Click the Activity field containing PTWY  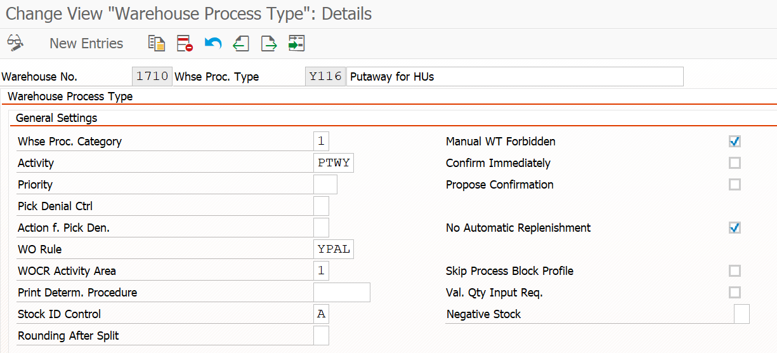pyautogui.click(x=334, y=163)
